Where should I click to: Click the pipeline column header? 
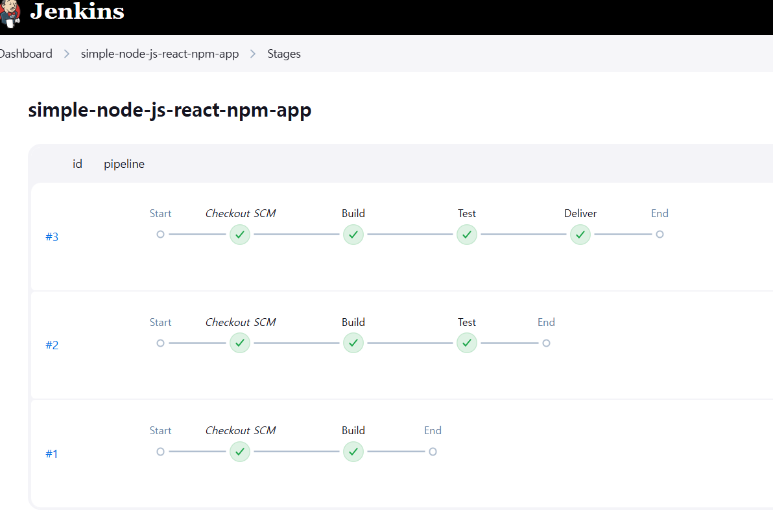[x=125, y=164]
